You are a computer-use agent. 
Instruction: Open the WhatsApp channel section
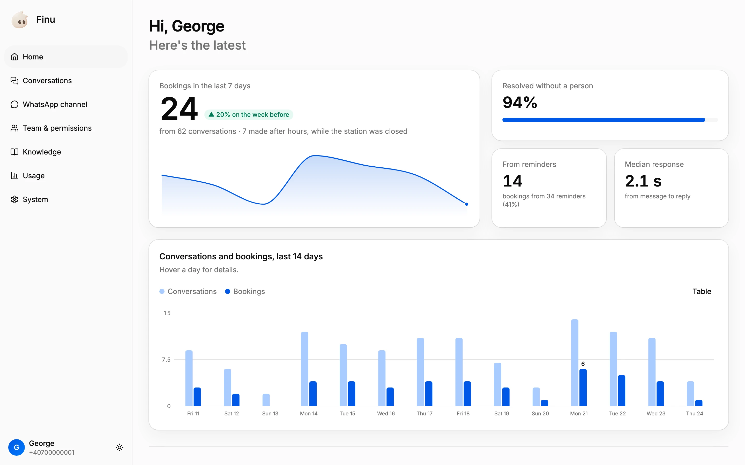(66, 105)
